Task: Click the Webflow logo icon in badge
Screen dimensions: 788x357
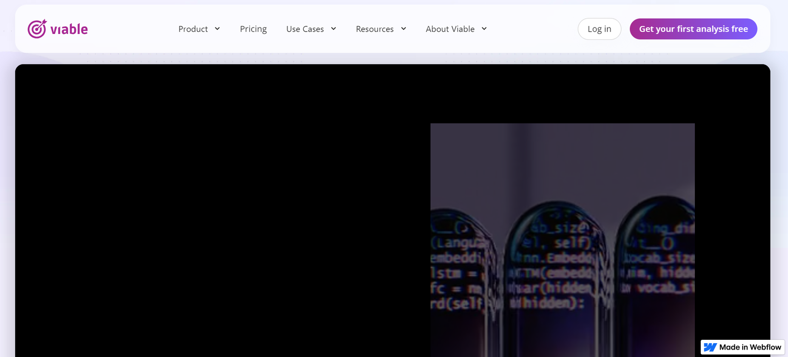Action: click(710, 347)
